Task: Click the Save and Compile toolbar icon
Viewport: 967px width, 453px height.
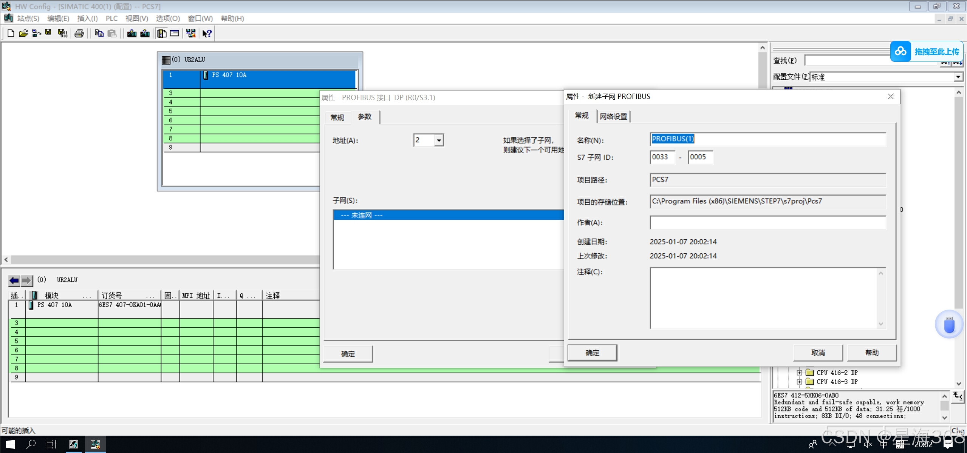Action: pos(62,33)
